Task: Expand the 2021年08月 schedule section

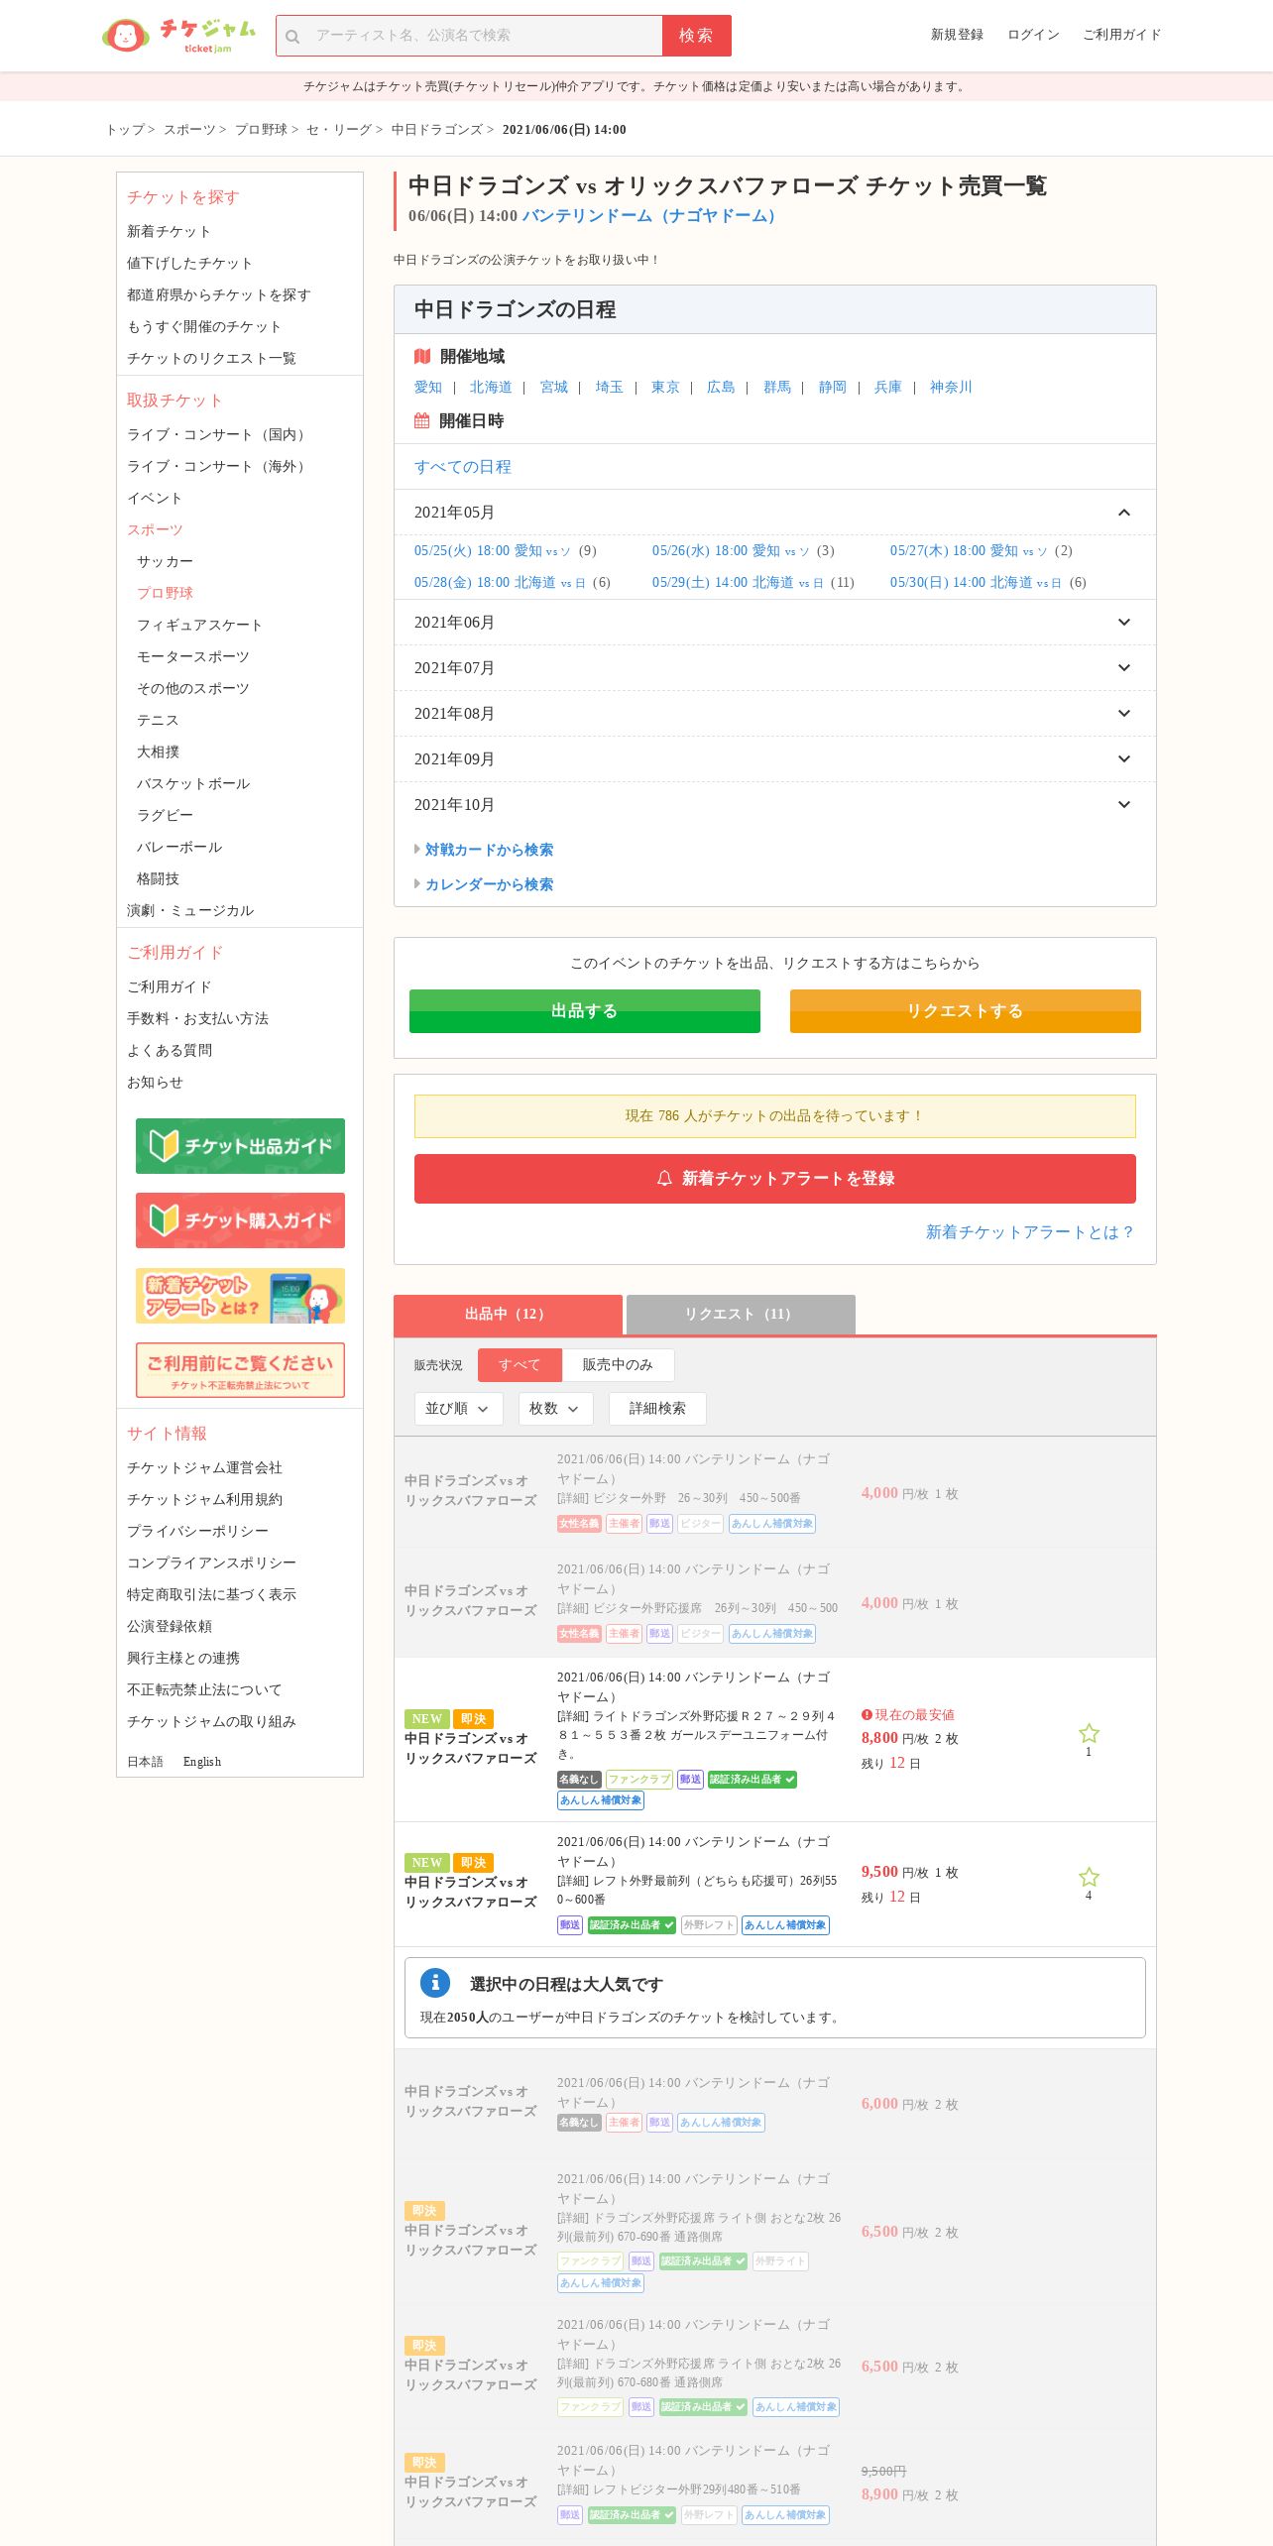Action: point(775,714)
